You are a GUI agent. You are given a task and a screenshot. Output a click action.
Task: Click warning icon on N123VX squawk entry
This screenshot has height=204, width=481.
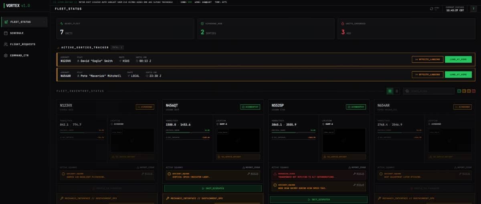click(x=63, y=174)
